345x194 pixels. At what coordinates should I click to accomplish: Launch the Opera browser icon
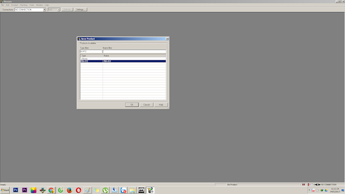click(x=78, y=190)
